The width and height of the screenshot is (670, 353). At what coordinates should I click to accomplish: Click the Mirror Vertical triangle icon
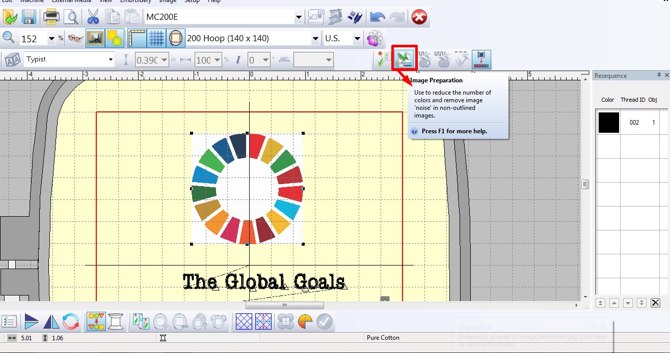click(x=32, y=321)
